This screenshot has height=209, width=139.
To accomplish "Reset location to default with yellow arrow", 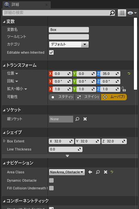I will click(129, 74).
